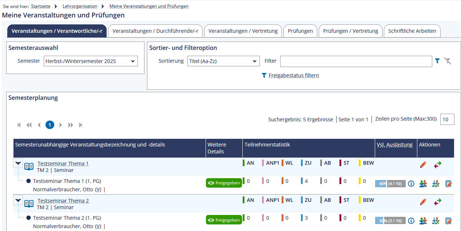Open the participants group icon for Testseminar Thema 1
The width and height of the screenshot is (461, 231).
(423, 184)
